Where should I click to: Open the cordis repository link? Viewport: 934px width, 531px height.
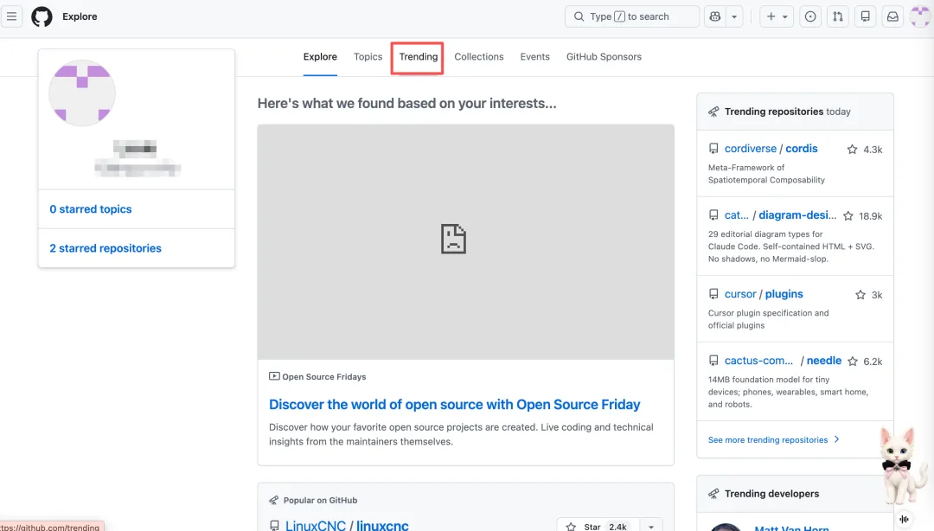801,149
